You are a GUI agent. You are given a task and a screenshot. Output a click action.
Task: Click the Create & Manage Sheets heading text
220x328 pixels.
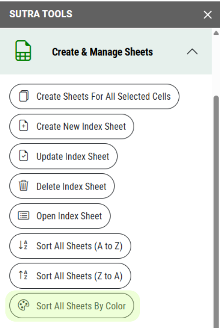(103, 52)
